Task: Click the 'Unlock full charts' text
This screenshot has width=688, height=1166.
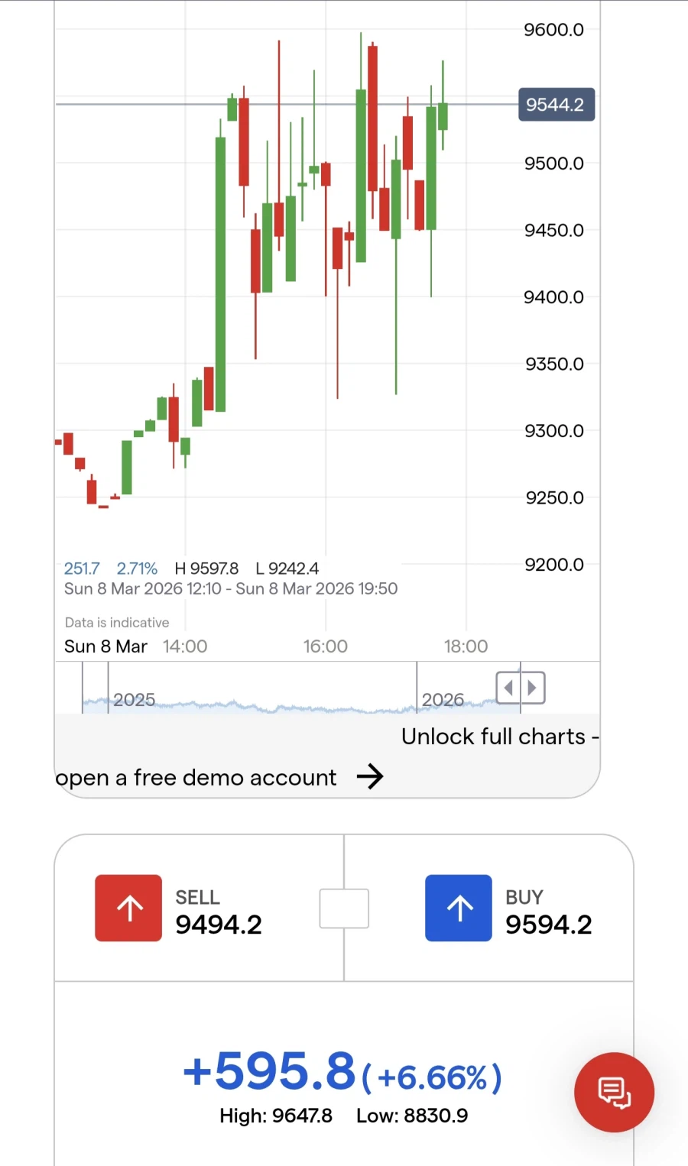Action: 493,737
